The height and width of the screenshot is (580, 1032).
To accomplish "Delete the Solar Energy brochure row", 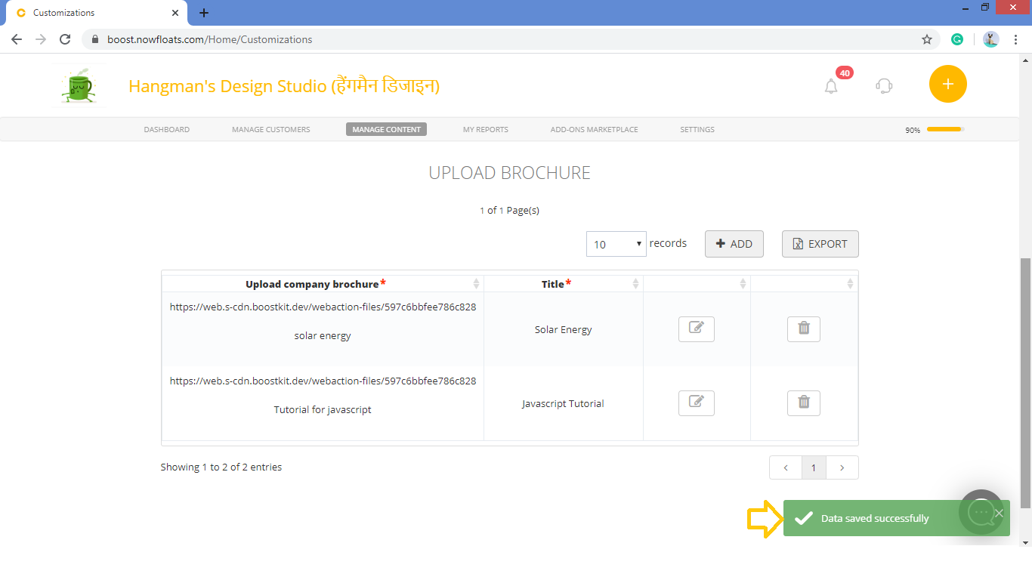I will [x=804, y=329].
